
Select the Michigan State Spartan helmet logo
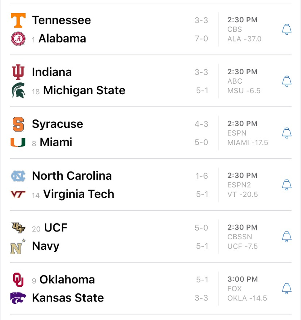click(x=18, y=90)
